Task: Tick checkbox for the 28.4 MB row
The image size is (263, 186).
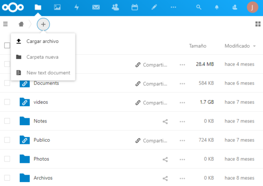Action: pos(7,64)
